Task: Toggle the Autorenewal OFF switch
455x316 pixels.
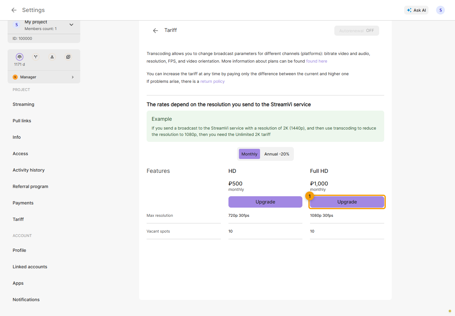Action: click(357, 31)
